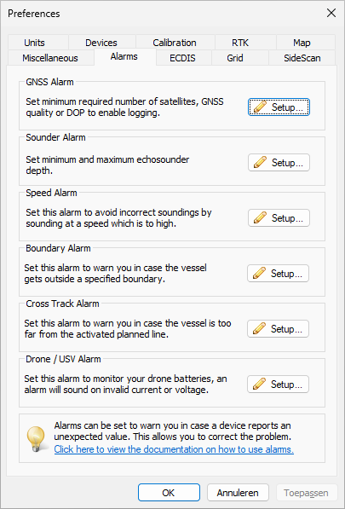
Task: Click the light bulb tip icon
Action: [x=35, y=438]
